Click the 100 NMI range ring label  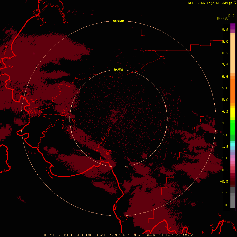coord(118,21)
